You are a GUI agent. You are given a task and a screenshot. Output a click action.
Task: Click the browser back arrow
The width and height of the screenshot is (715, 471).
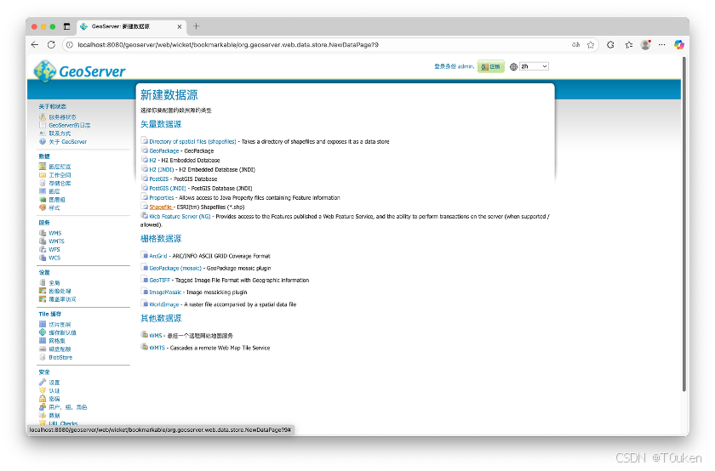[x=35, y=45]
